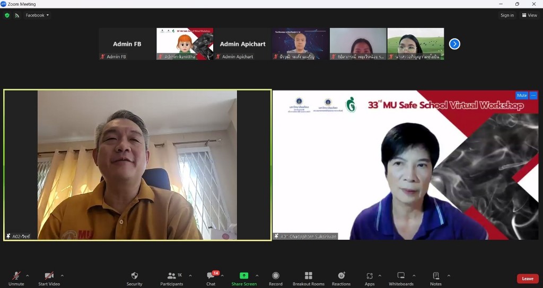This screenshot has width=543, height=288.
Task: Maximize or restore the Zoom window
Action: coord(517,4)
